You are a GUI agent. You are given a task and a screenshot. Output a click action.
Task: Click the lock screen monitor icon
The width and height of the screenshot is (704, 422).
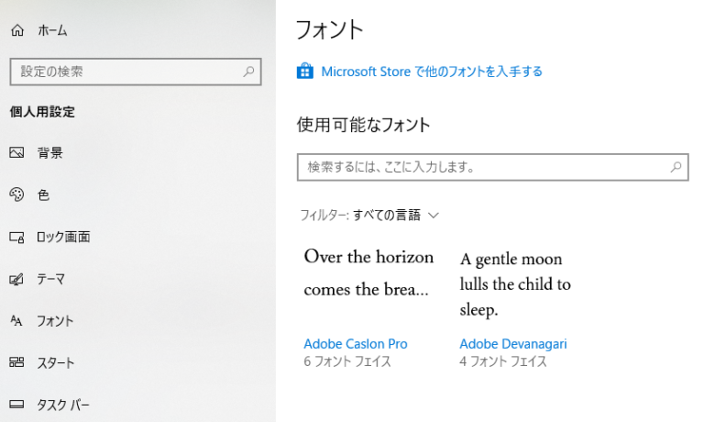pyautogui.click(x=16, y=238)
